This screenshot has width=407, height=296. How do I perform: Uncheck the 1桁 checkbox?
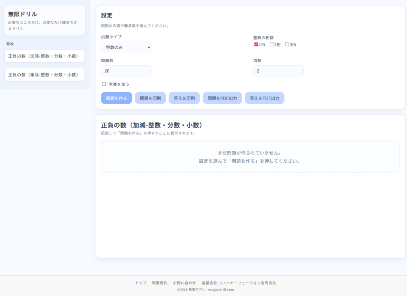point(256,44)
